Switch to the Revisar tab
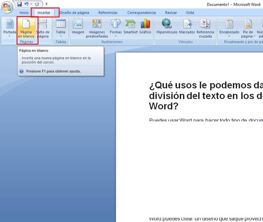This screenshot has height=222, width=263. pyautogui.click(x=171, y=12)
